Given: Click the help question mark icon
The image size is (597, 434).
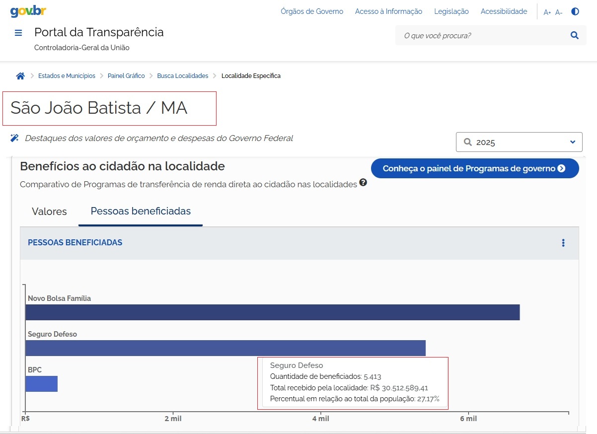Looking at the screenshot, I should [x=363, y=183].
